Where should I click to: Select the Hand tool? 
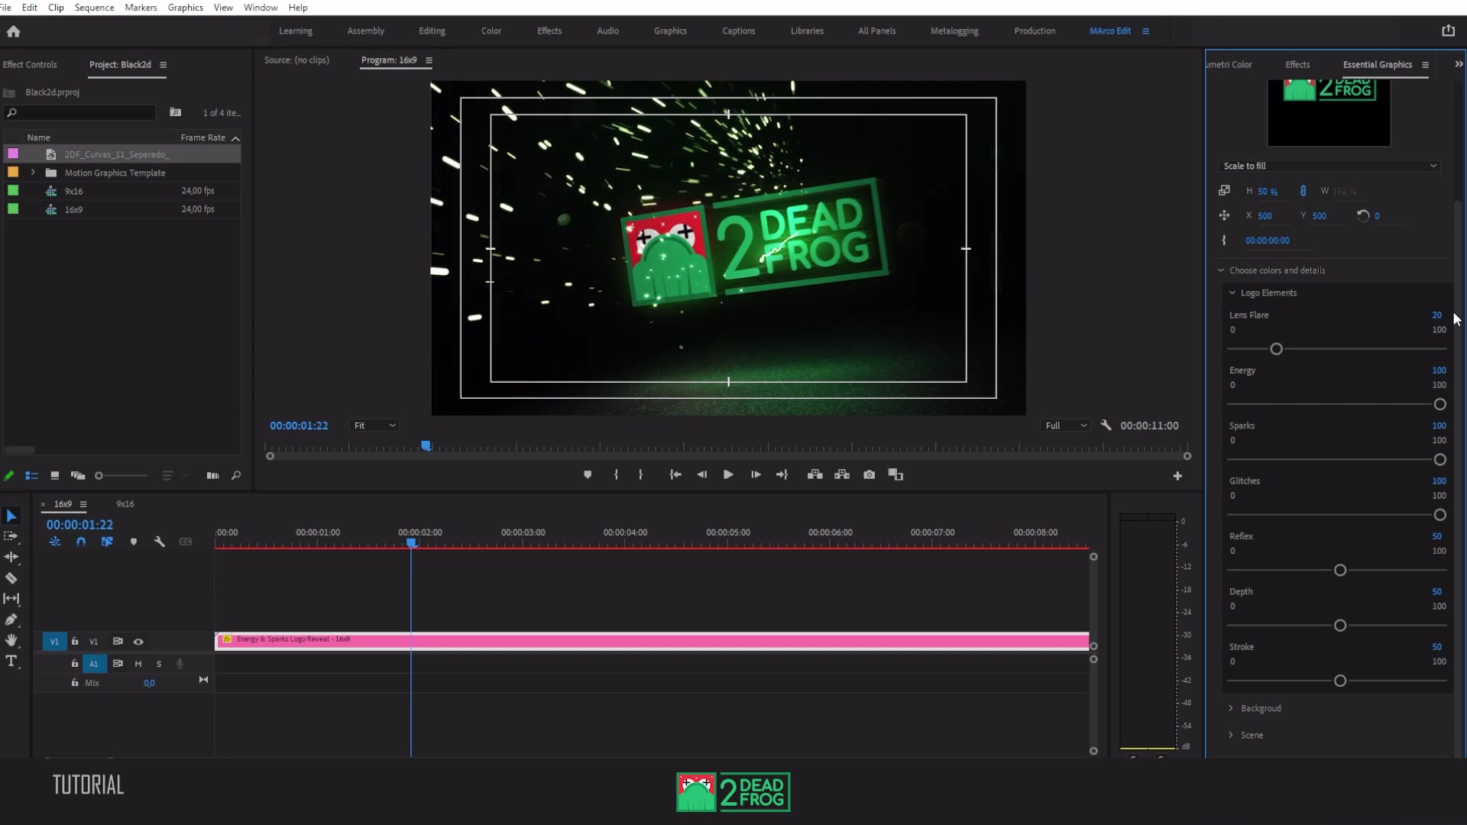[11, 640]
